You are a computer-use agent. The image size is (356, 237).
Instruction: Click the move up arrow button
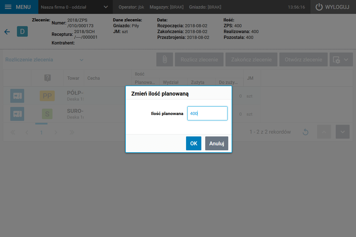point(324,132)
